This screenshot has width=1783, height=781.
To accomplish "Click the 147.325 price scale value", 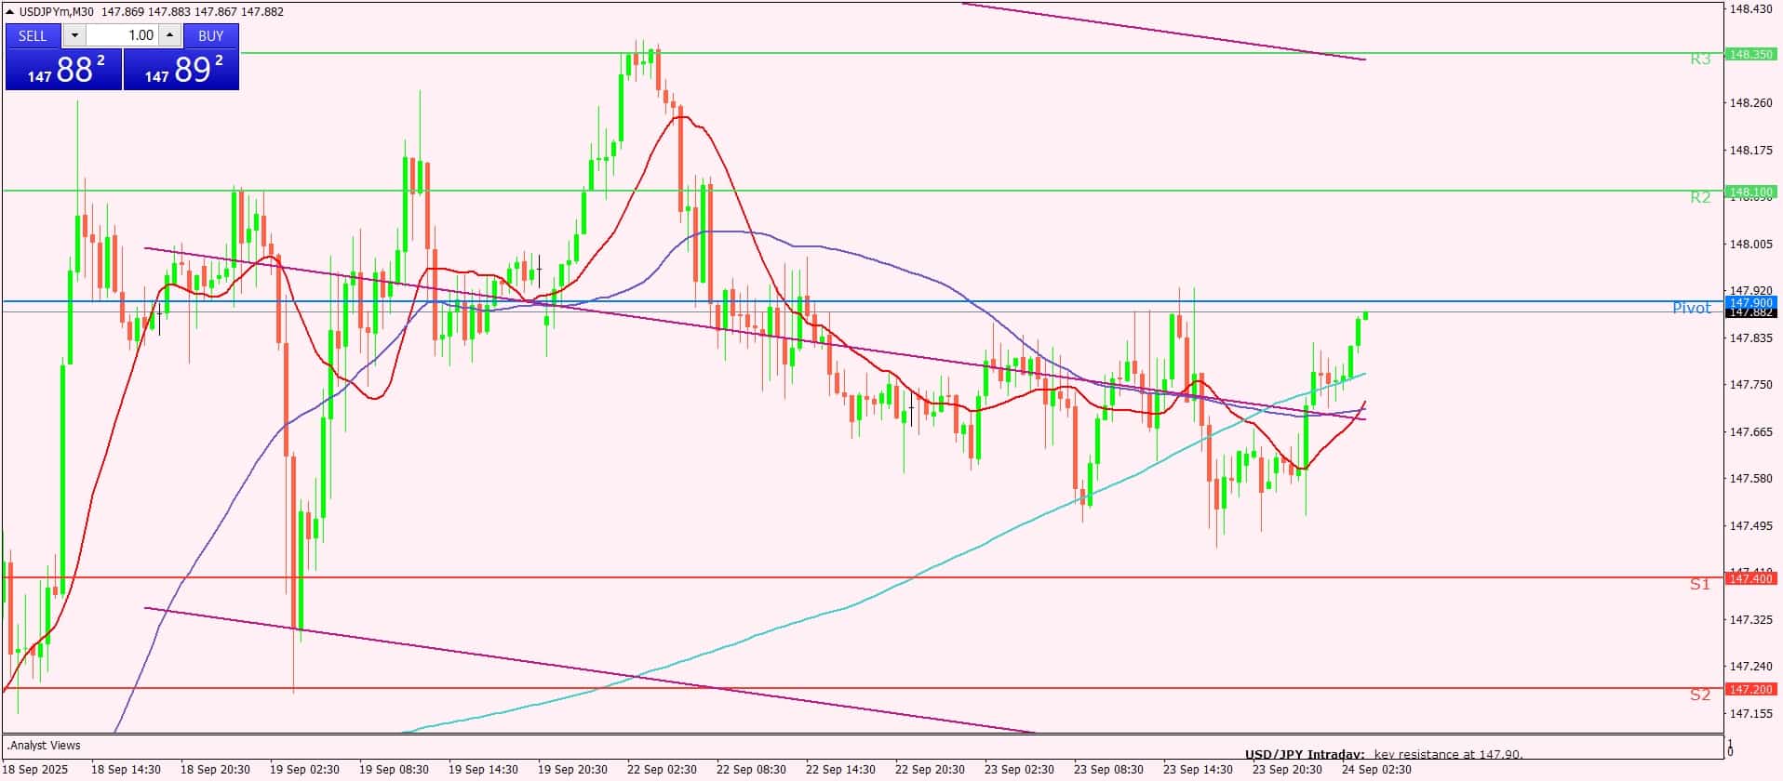I will pyautogui.click(x=1750, y=619).
